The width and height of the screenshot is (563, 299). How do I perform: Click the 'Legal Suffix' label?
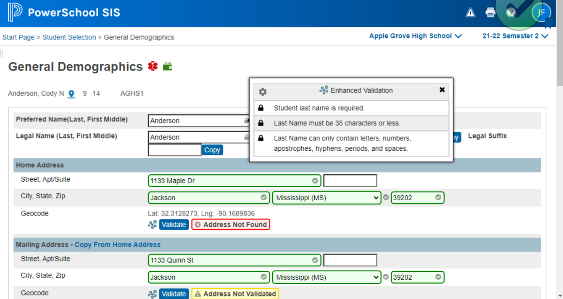pos(487,136)
